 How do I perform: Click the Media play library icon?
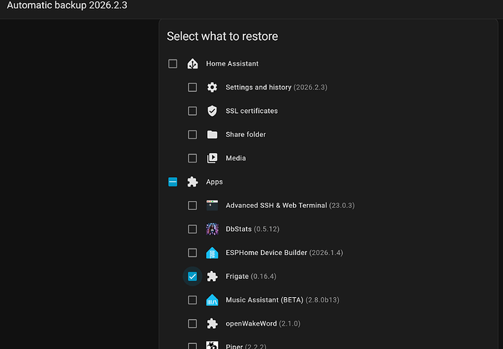pos(212,158)
